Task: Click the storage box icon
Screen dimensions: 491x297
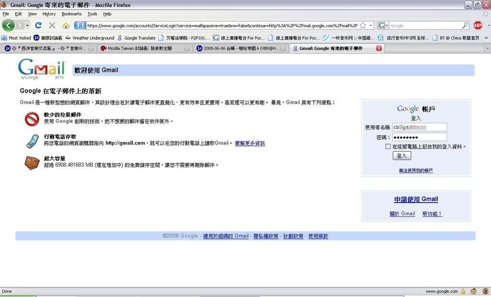Action: (x=32, y=162)
